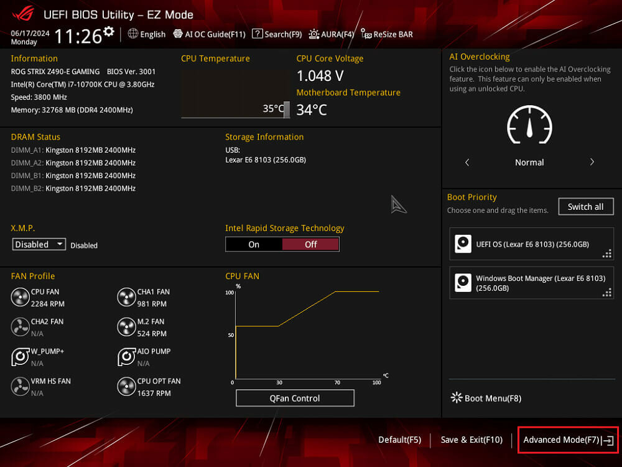Click the Normal overclocking mode label
Viewport: 622px width, 467px height.
click(x=529, y=163)
